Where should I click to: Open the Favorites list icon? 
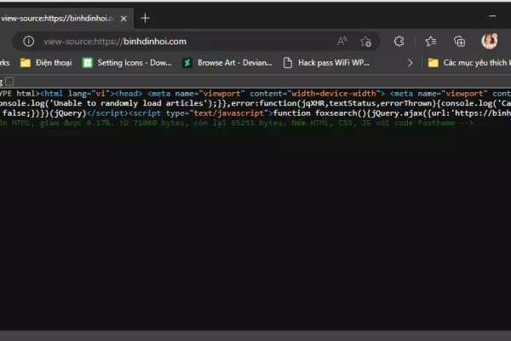tap(430, 42)
